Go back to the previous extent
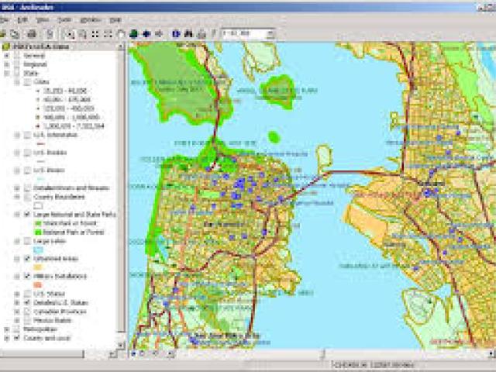This screenshot has width=496, height=372. 146,33
